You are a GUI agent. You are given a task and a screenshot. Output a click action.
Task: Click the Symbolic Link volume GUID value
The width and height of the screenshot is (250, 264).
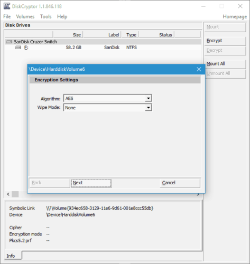100,208
